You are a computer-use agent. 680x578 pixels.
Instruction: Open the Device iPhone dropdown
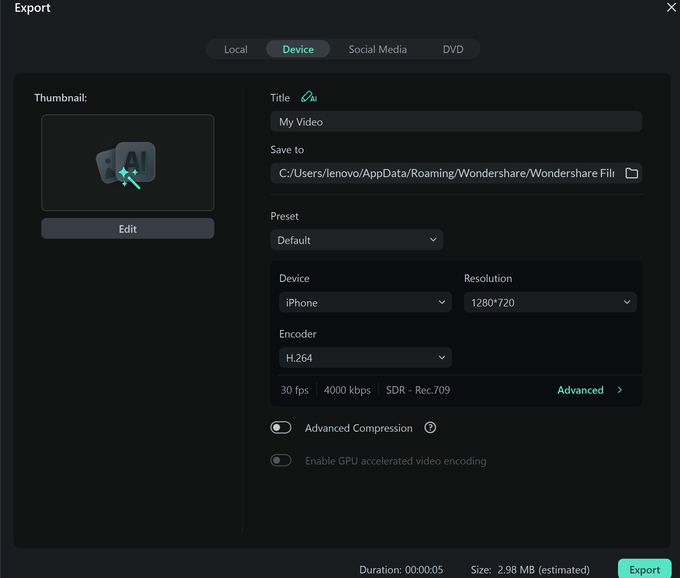tap(365, 302)
